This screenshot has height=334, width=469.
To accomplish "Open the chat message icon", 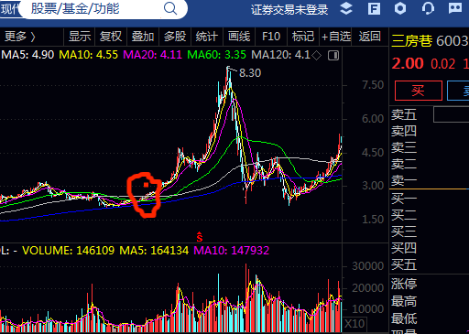I will pos(455,8).
